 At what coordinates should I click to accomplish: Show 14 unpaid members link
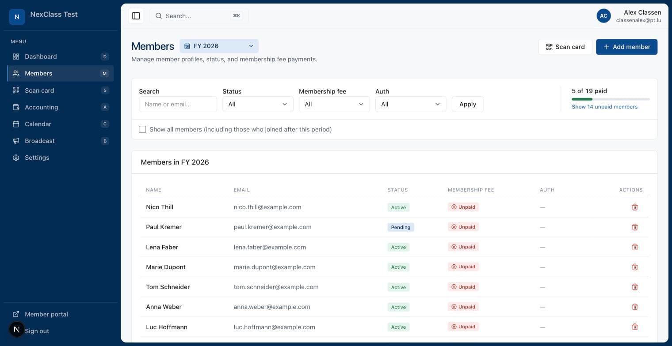(x=604, y=107)
